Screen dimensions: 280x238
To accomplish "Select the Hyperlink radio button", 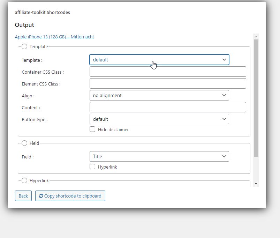I will tap(24, 180).
